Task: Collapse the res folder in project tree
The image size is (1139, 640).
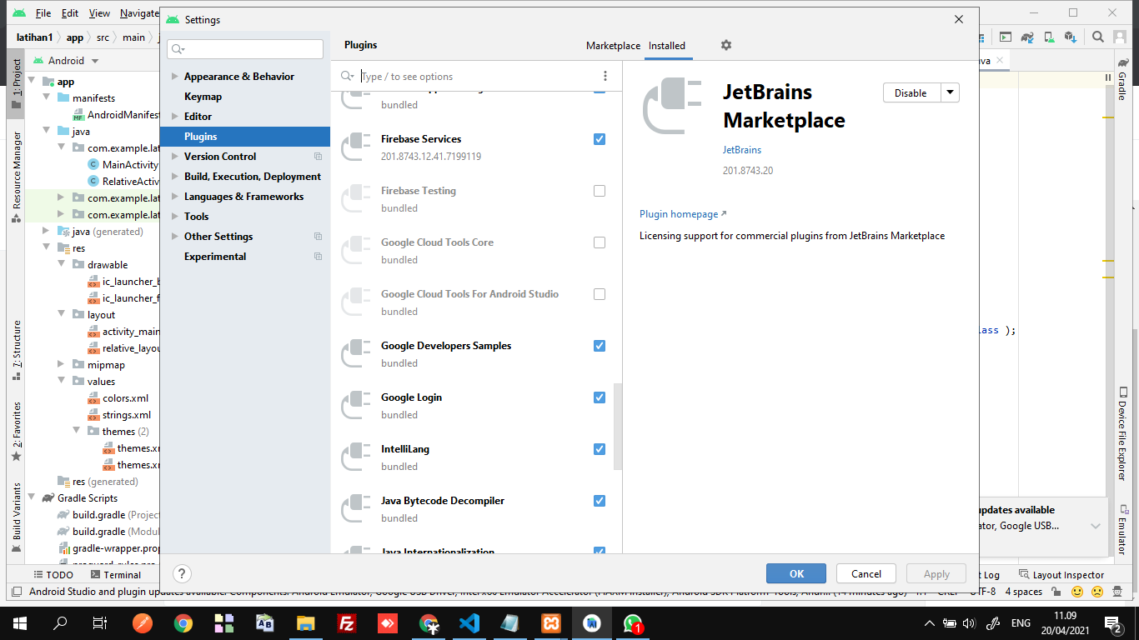Action: (x=48, y=248)
